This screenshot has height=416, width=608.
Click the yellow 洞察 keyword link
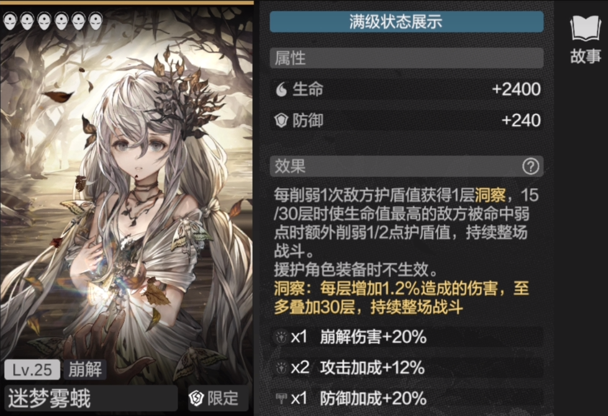pyautogui.click(x=490, y=195)
